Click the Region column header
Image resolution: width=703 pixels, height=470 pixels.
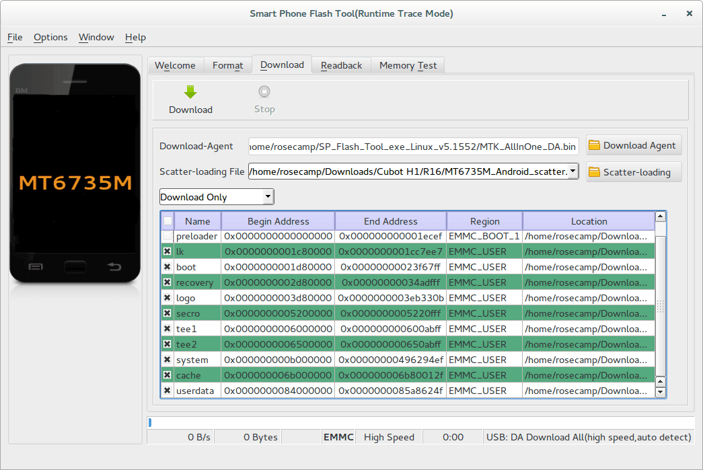tap(484, 221)
